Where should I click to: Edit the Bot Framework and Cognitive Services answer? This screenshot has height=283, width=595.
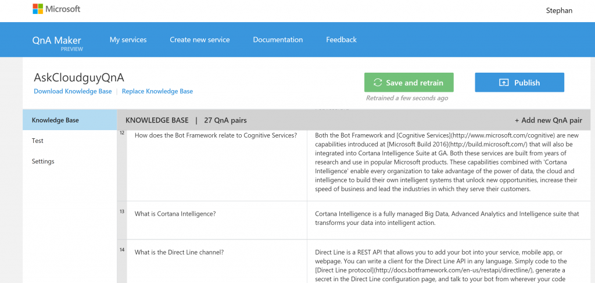tap(446, 162)
